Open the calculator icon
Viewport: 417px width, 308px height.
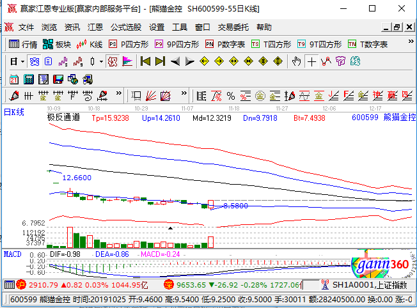[28, 79]
